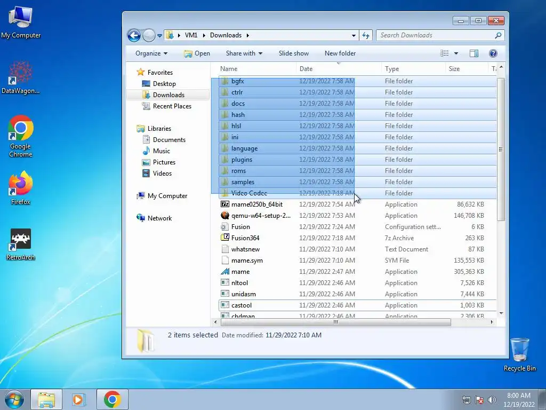Open Windows Media Player from taskbar

click(x=78, y=399)
